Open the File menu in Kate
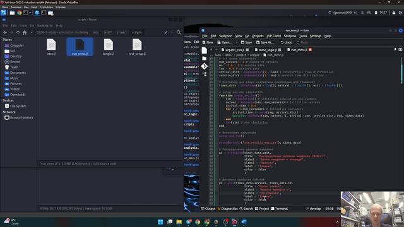Viewport: 404px width, 227px height. 205,36
